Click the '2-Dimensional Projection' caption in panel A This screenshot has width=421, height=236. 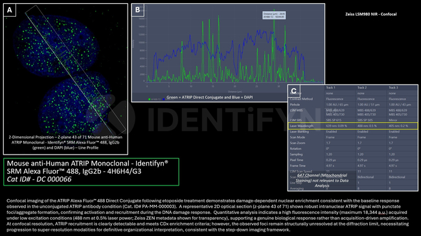[65, 142]
